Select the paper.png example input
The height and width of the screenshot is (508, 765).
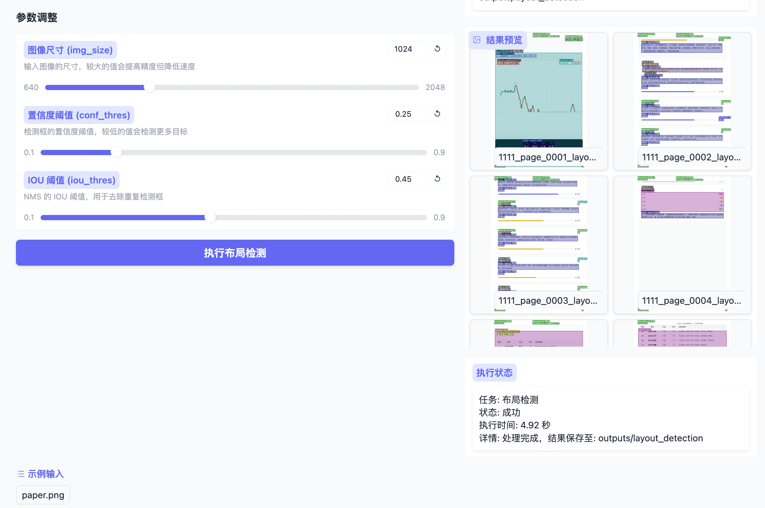43,495
